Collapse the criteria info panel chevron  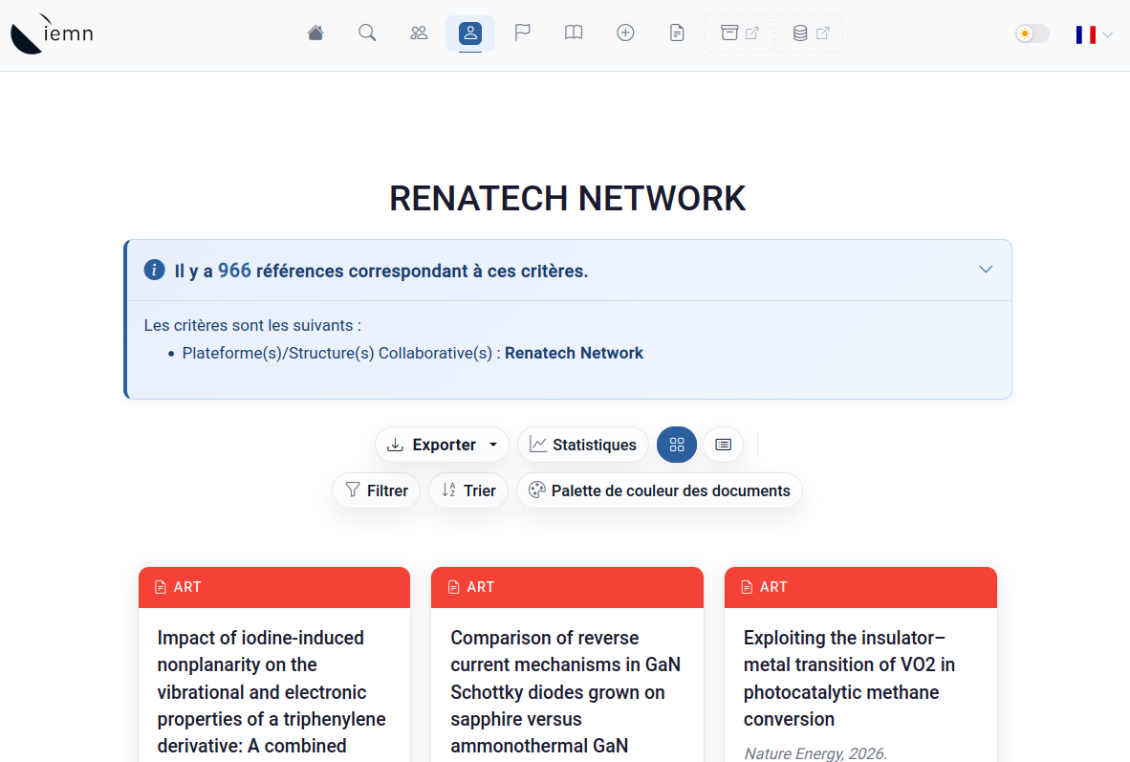coord(985,270)
